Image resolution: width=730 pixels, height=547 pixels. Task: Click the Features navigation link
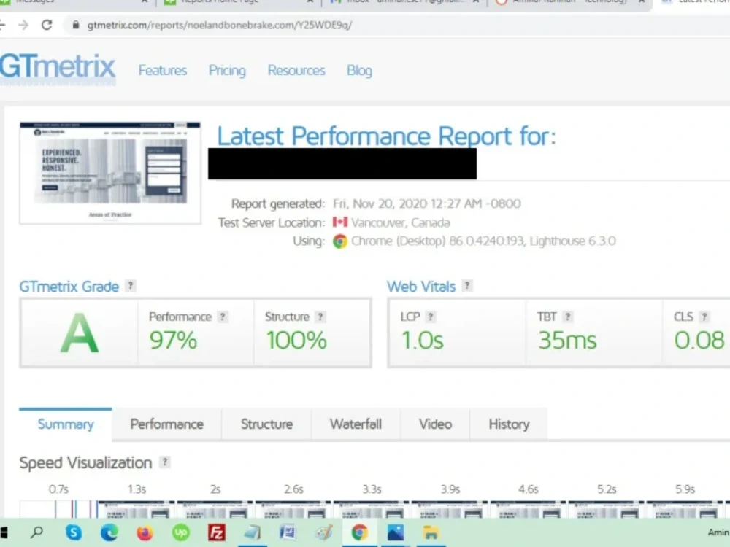tap(162, 70)
